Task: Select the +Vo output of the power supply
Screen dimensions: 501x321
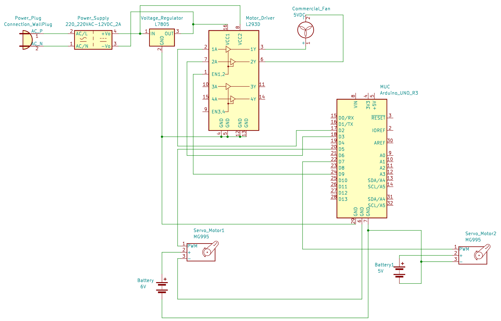Action: 106,34
